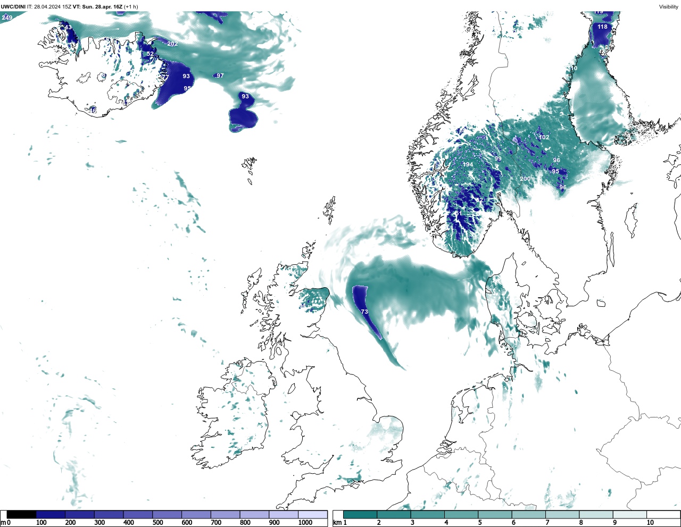681x527 pixels.
Task: Click the 249 visibility value
Action: click(7, 18)
